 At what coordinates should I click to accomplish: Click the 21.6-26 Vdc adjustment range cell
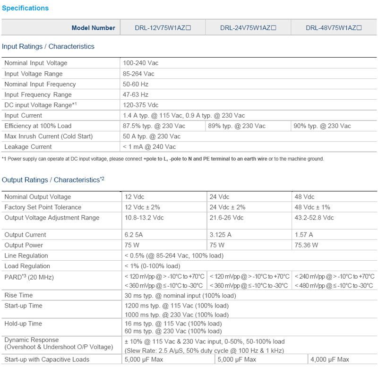coord(226,218)
